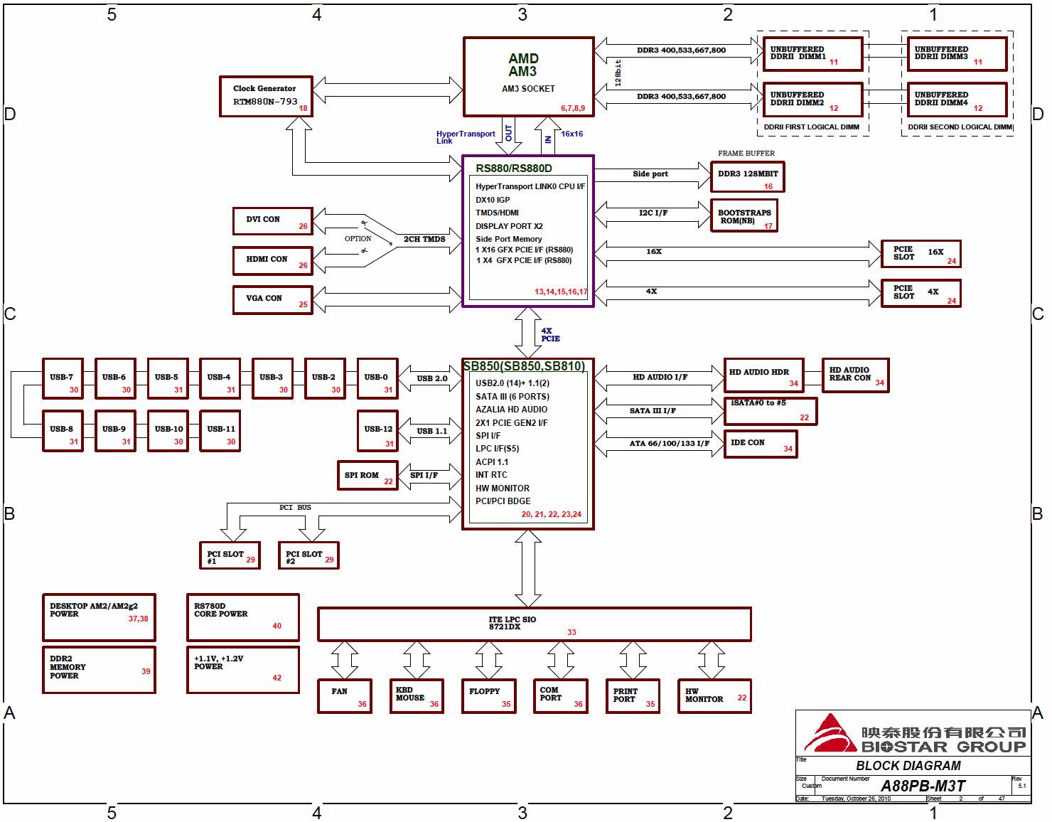Click the USB-7 port block
This screenshot has width=1052, height=822.
point(63,378)
